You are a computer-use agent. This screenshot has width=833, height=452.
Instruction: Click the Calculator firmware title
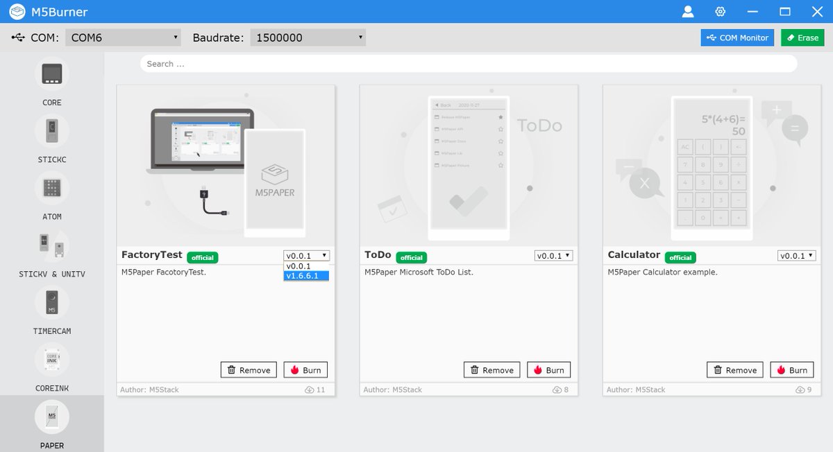634,255
